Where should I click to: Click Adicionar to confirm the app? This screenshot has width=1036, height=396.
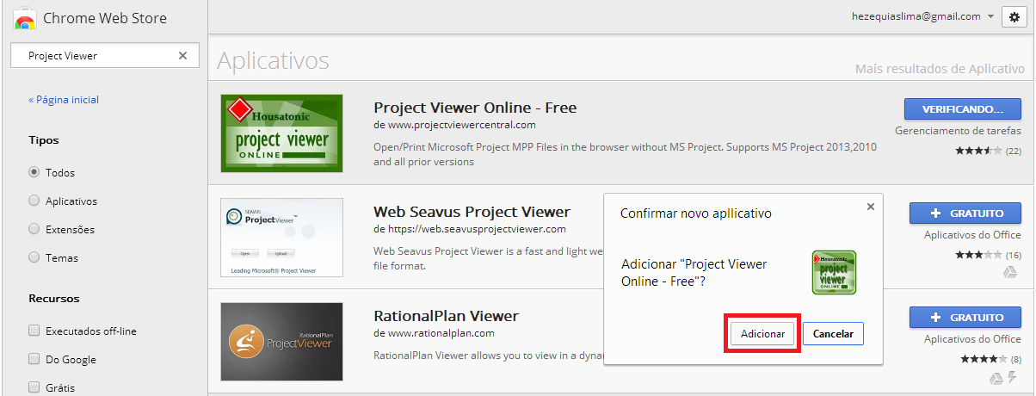pyautogui.click(x=763, y=334)
